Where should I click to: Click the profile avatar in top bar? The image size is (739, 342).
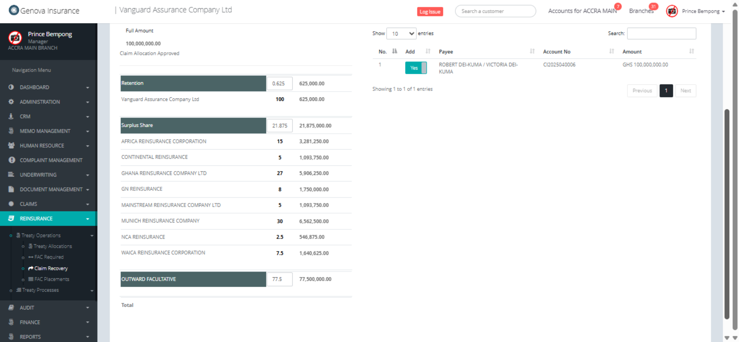point(672,11)
